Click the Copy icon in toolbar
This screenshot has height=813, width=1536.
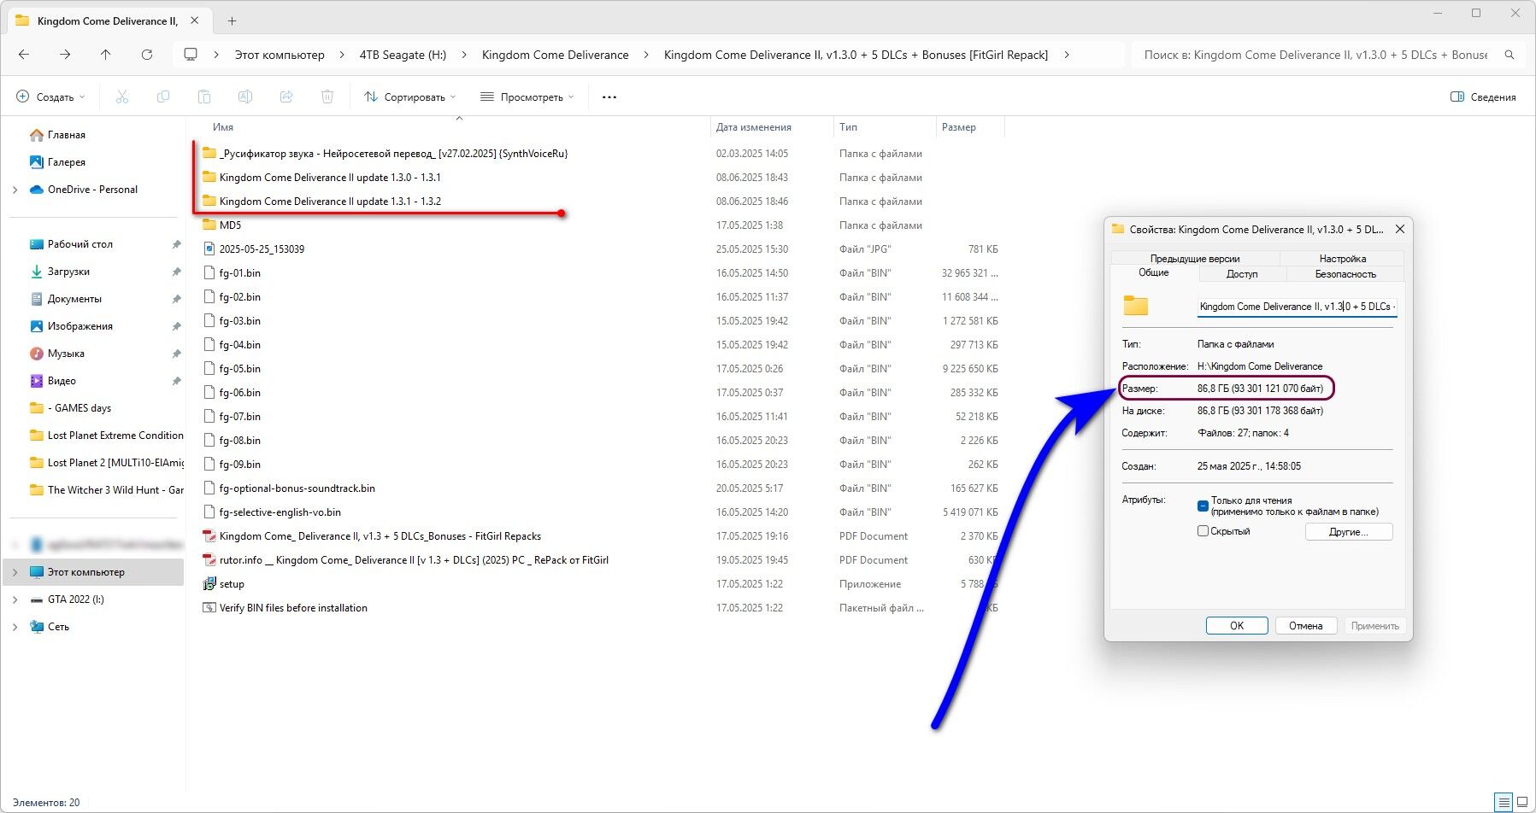163,97
